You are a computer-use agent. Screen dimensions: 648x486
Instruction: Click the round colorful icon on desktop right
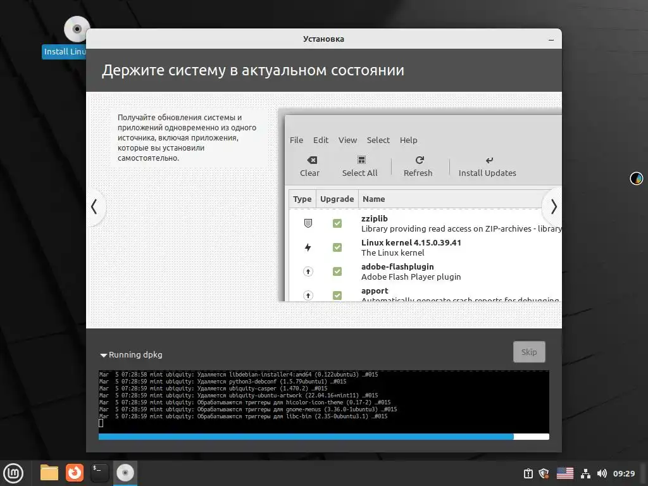637,178
